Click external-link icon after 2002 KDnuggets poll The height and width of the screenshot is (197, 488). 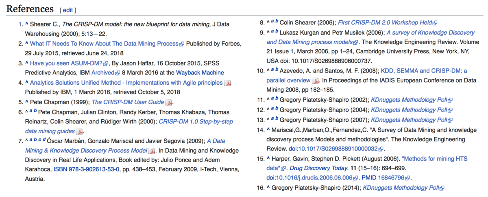pos(450,100)
